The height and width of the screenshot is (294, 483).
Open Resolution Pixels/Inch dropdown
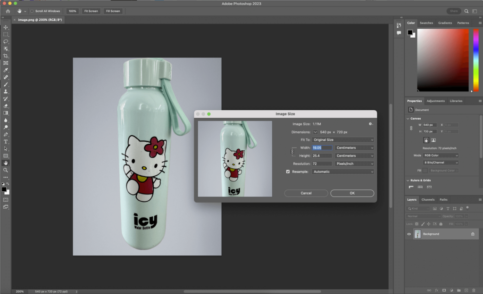[354, 163]
